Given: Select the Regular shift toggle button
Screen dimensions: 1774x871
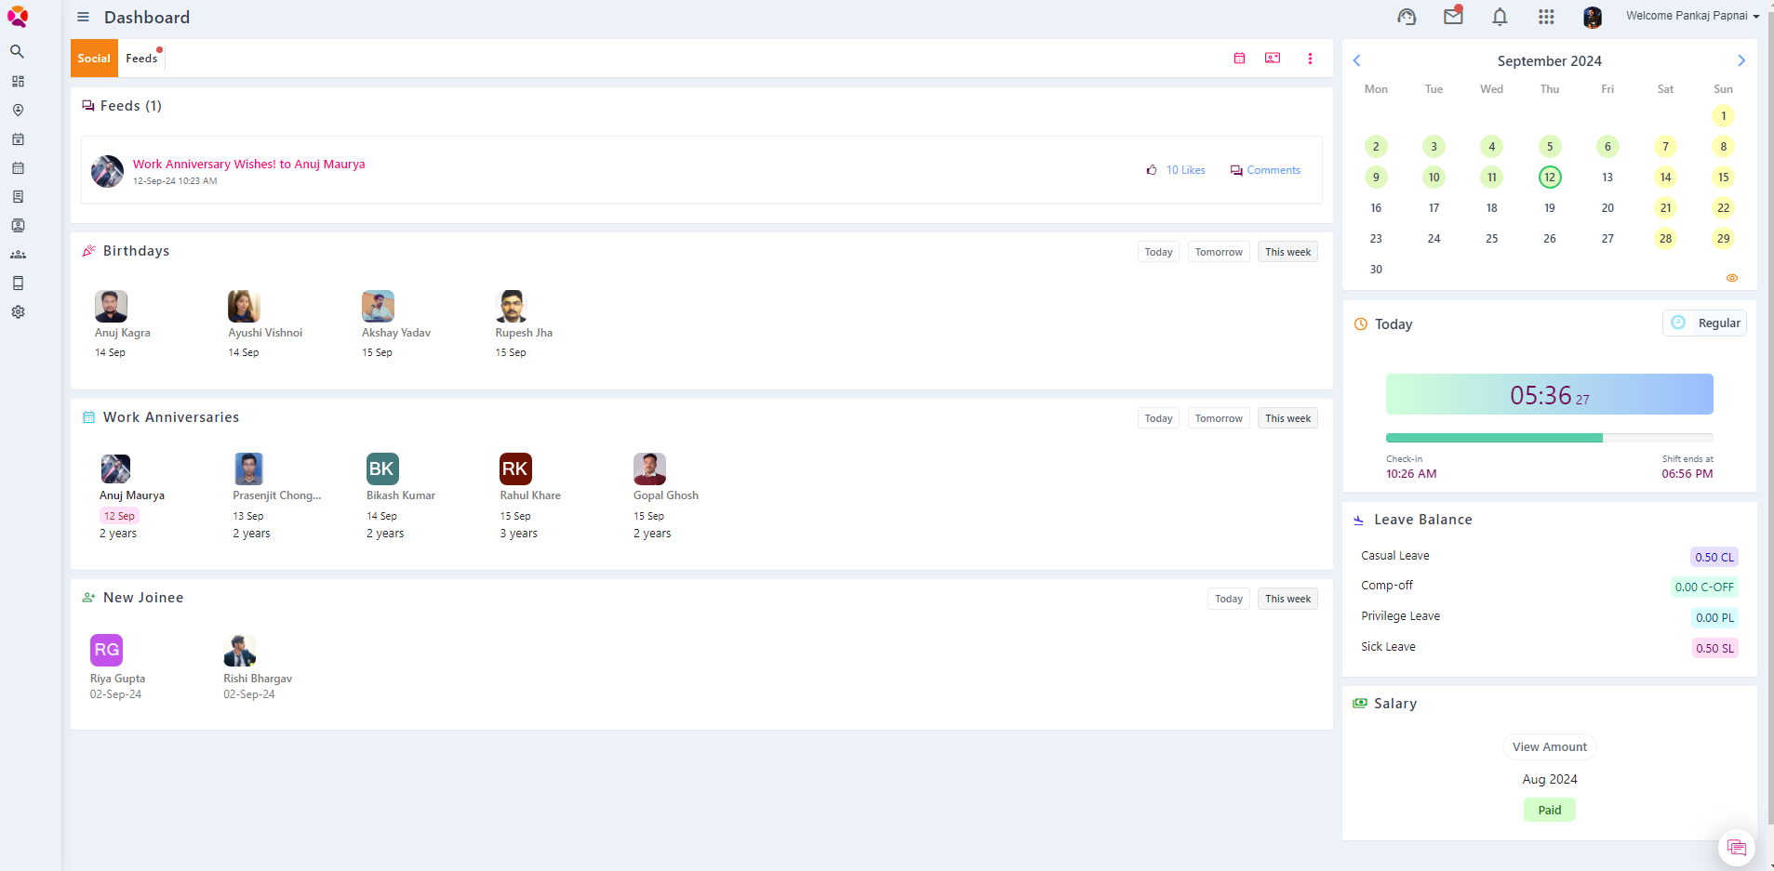Looking at the screenshot, I should (x=1704, y=323).
